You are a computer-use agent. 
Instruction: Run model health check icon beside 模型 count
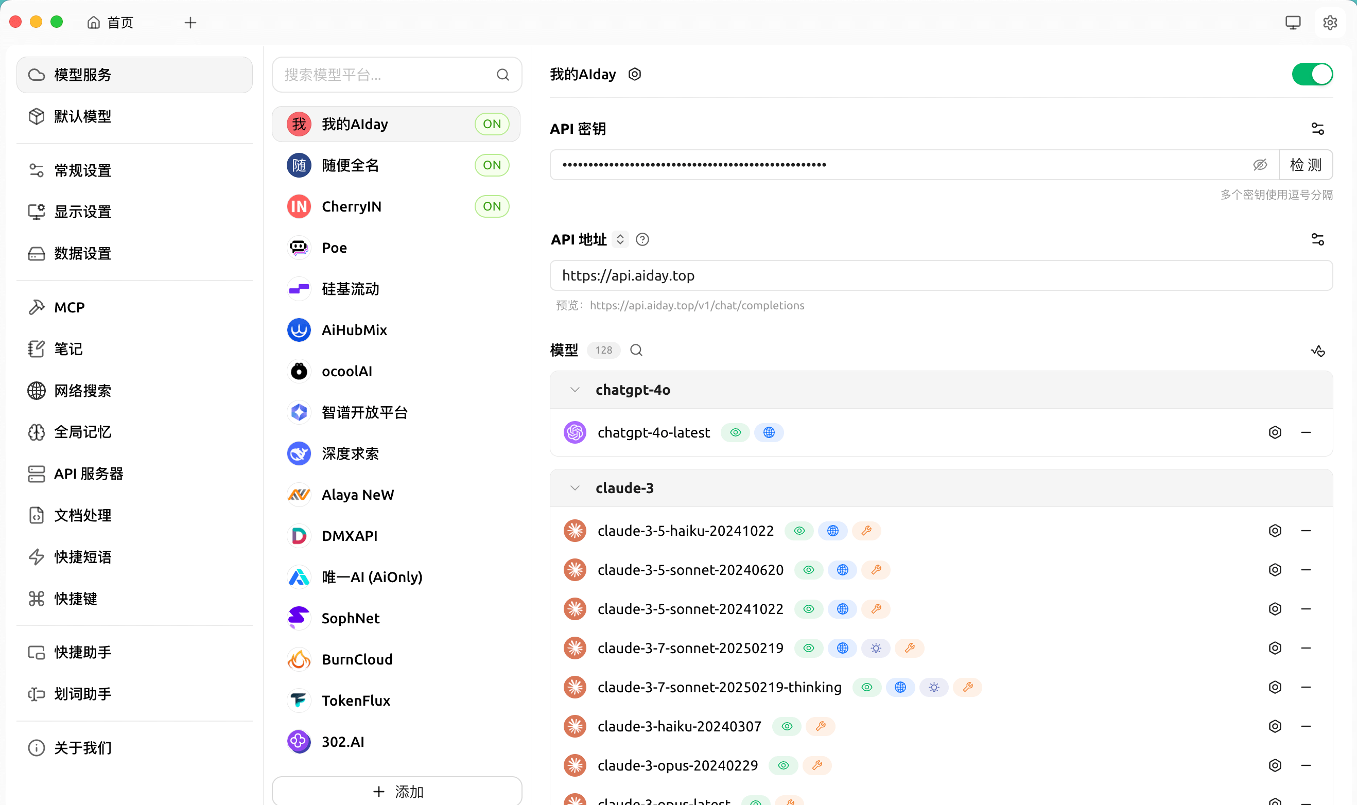[1318, 351]
